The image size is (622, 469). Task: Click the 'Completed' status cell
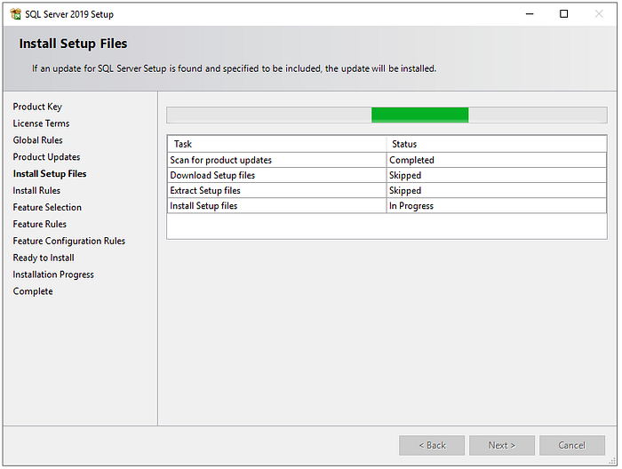click(497, 160)
